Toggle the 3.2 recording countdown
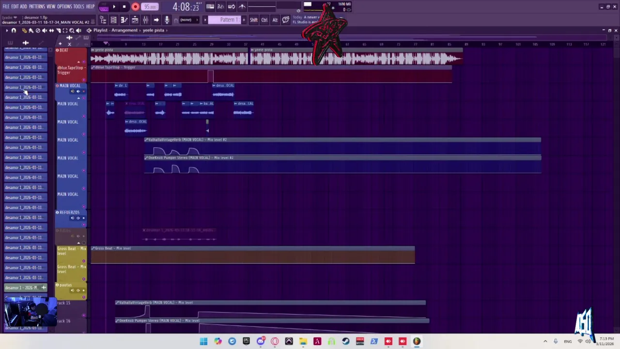Screen dimensions: 620x349 click(x=220, y=7)
